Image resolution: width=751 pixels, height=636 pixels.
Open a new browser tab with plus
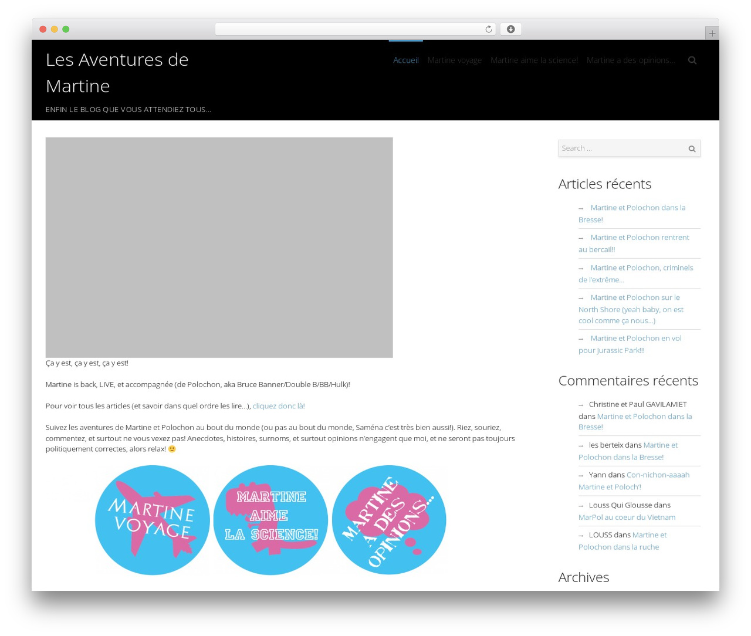tap(712, 33)
